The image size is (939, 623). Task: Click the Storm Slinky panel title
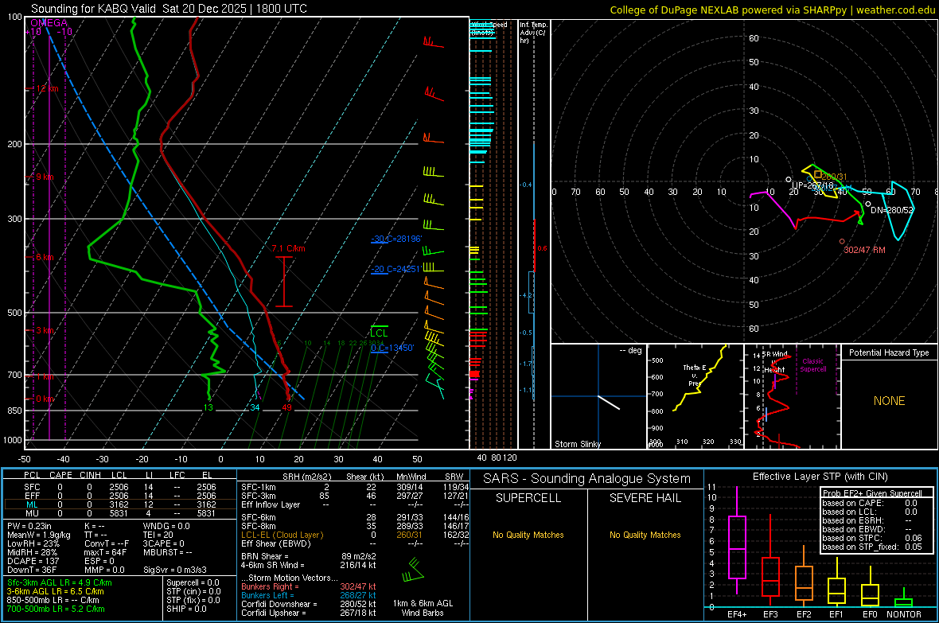[x=577, y=444]
